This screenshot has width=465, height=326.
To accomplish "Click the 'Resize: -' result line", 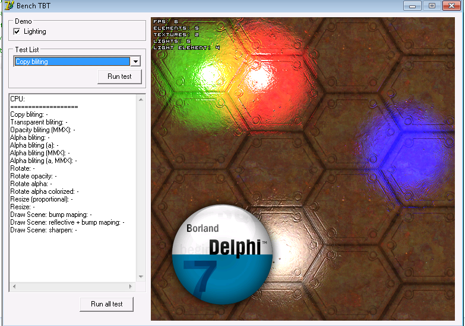I will (23, 207).
